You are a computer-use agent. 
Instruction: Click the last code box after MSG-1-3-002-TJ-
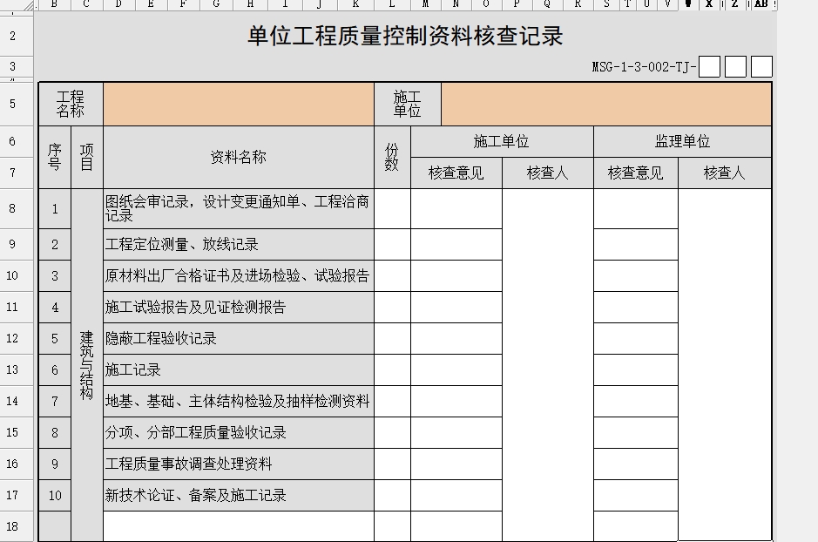(x=761, y=66)
